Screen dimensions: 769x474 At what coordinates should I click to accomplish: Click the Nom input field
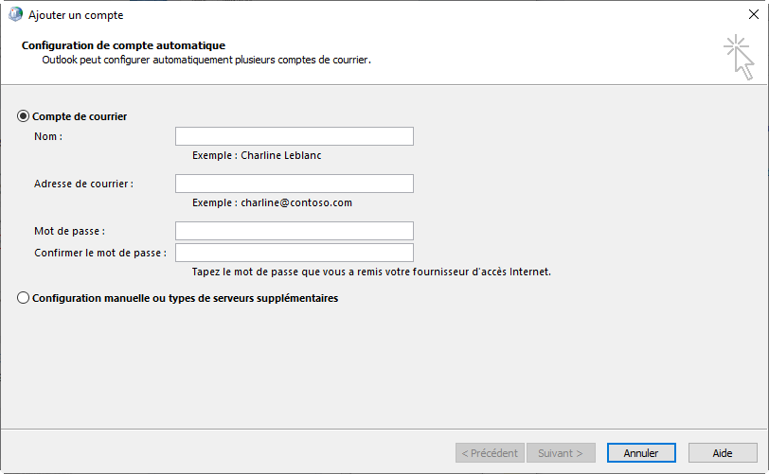(295, 136)
